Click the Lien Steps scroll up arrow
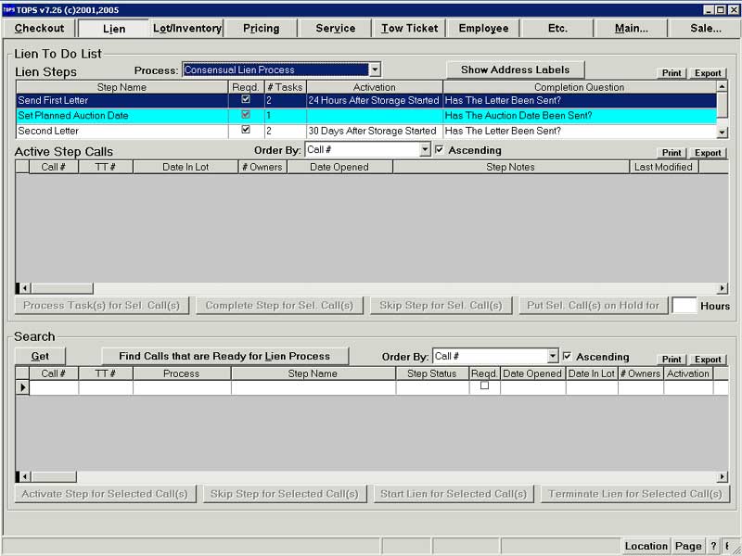This screenshot has width=742, height=556. tap(722, 86)
